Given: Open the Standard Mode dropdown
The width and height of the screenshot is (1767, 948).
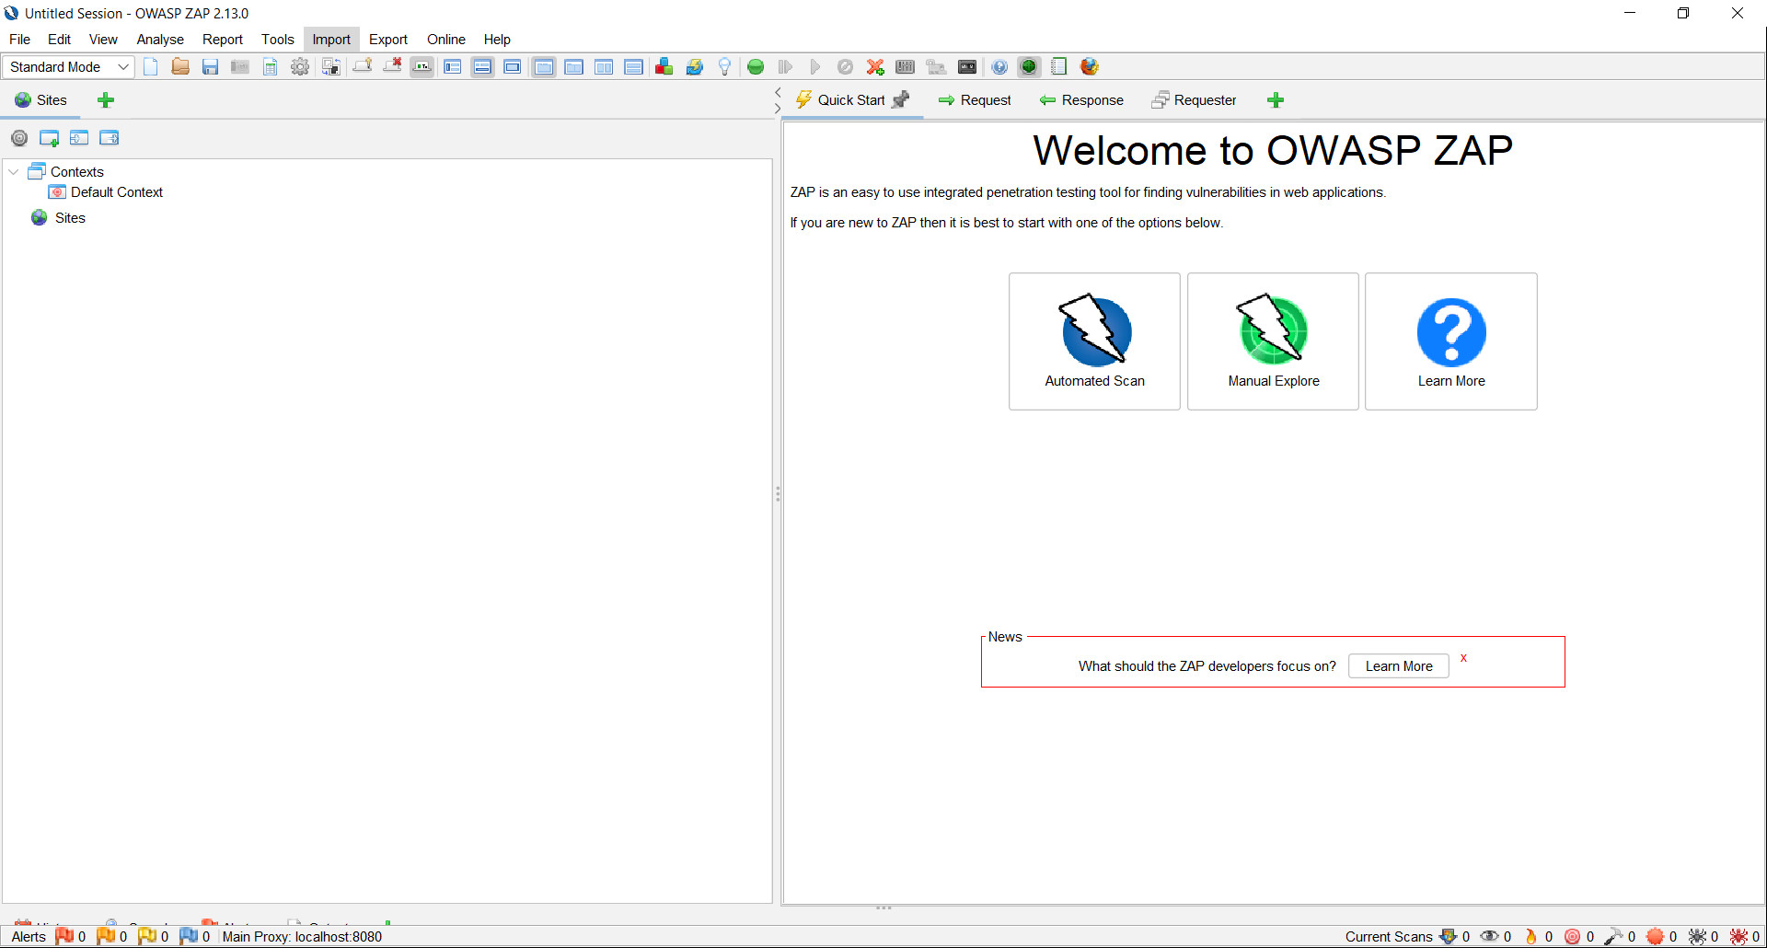Looking at the screenshot, I should tap(68, 66).
